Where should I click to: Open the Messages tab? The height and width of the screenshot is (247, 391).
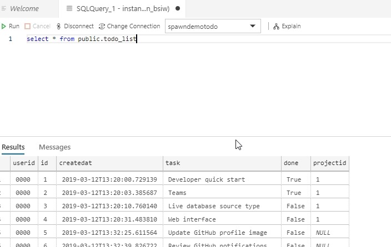pos(54,147)
